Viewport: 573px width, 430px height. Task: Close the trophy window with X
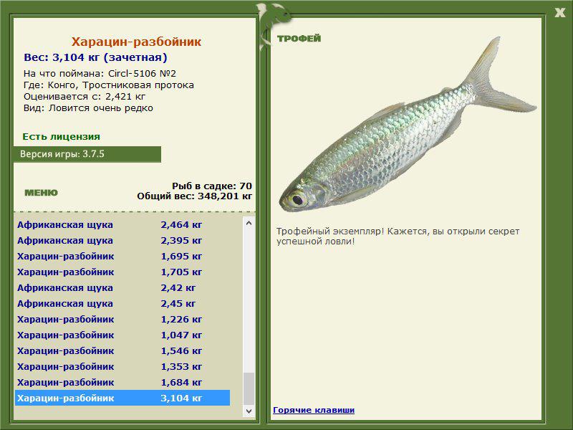click(560, 13)
